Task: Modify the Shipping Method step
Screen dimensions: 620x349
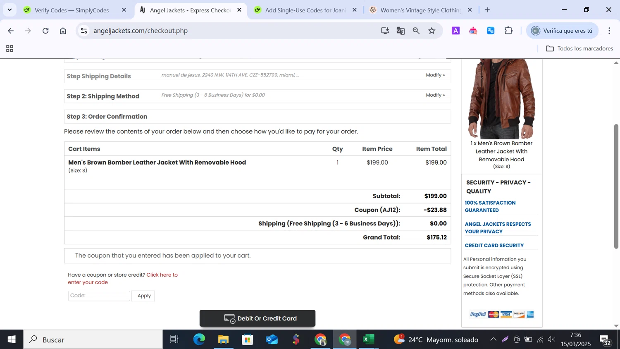Action: pyautogui.click(x=435, y=95)
